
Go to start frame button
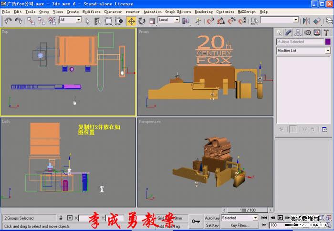tap(264, 218)
